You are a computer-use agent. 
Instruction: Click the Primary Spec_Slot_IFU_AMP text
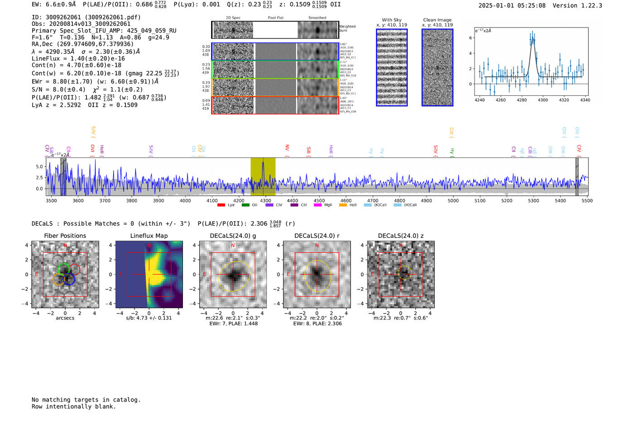click(104, 31)
